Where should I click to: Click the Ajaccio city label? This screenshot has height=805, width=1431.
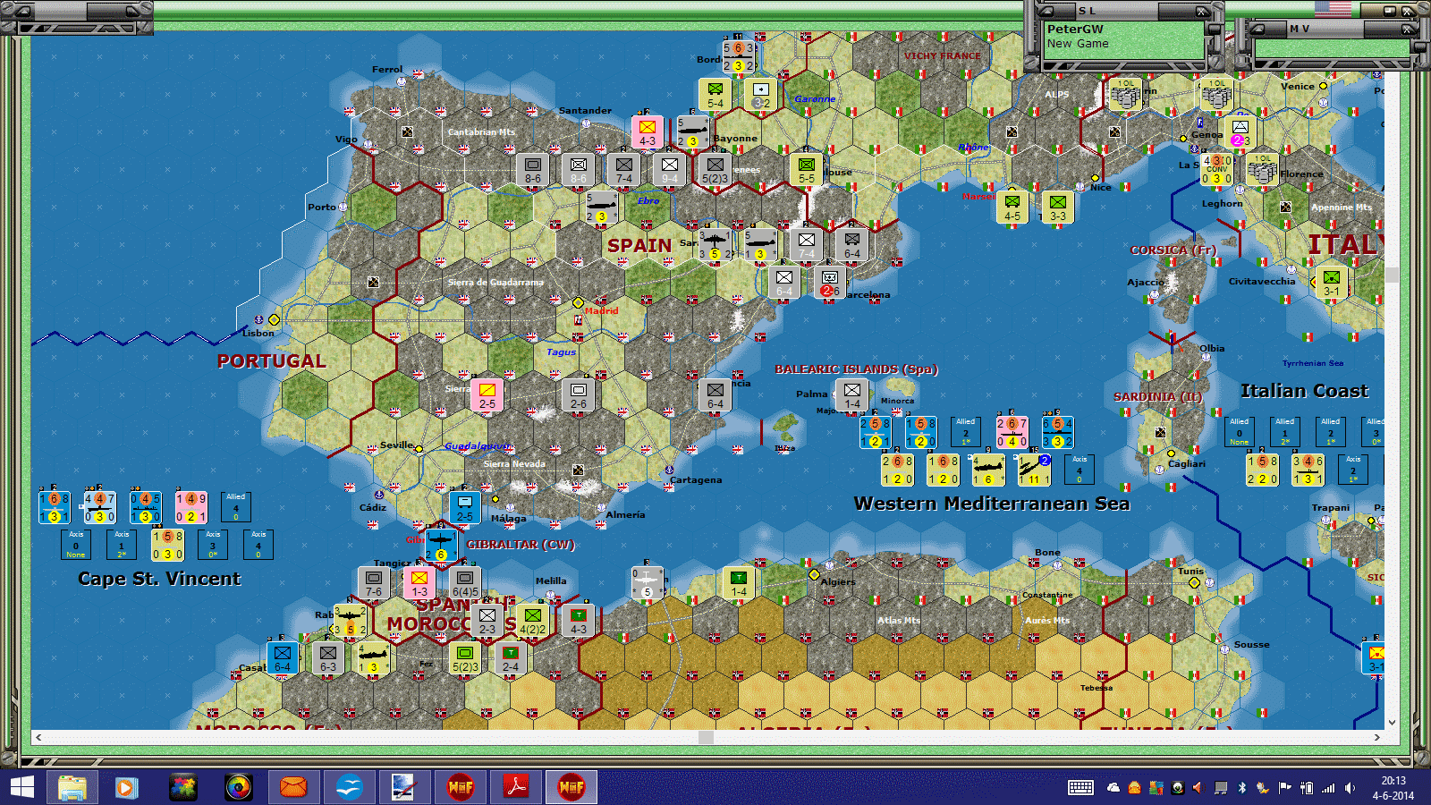point(1146,282)
